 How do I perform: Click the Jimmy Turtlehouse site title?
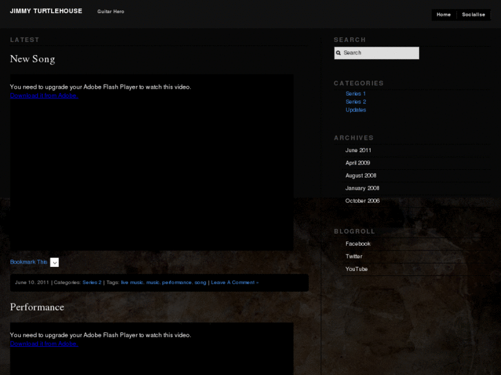coord(46,11)
